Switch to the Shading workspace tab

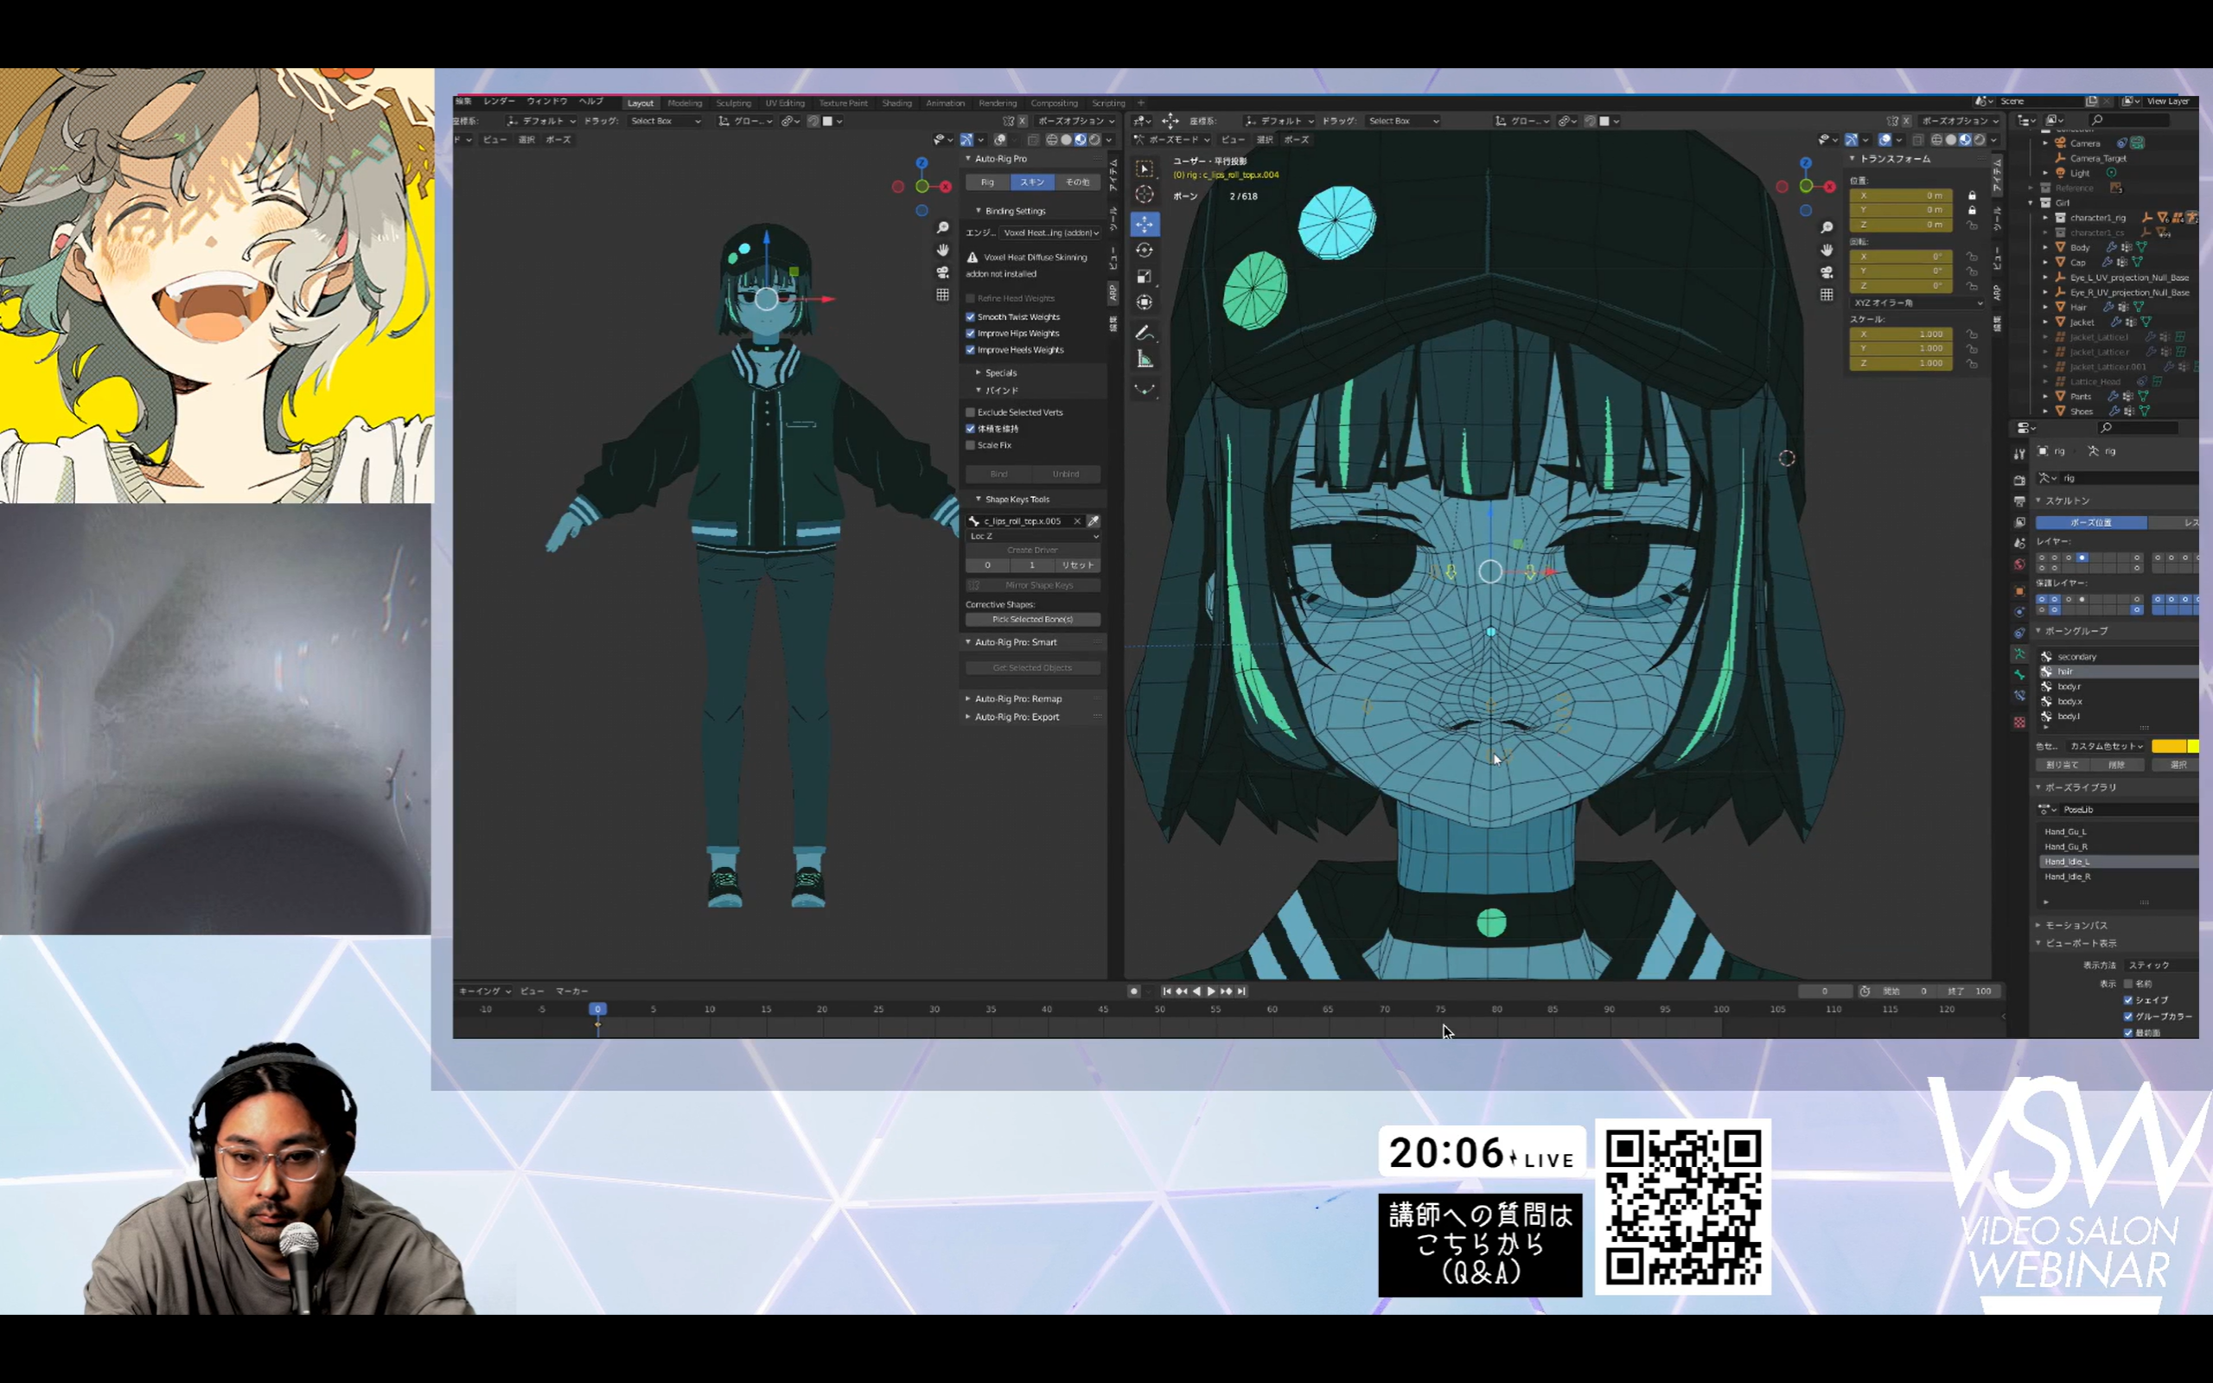click(896, 104)
